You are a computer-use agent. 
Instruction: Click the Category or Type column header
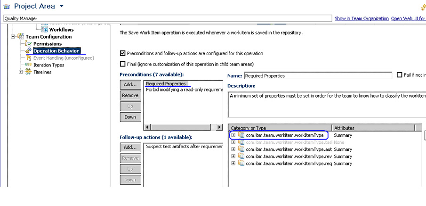(280, 128)
